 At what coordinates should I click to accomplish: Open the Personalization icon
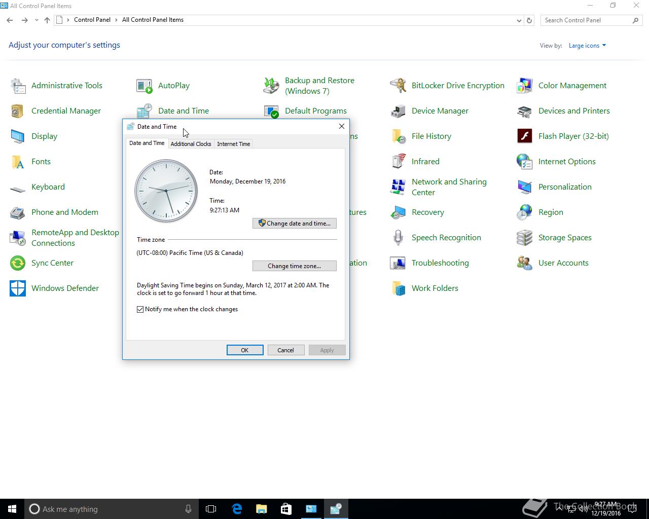click(525, 187)
